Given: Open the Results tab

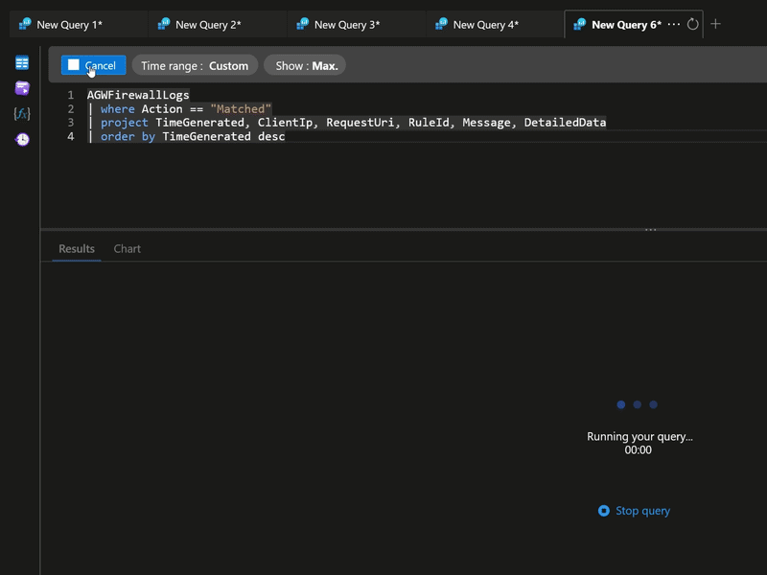Looking at the screenshot, I should (77, 248).
